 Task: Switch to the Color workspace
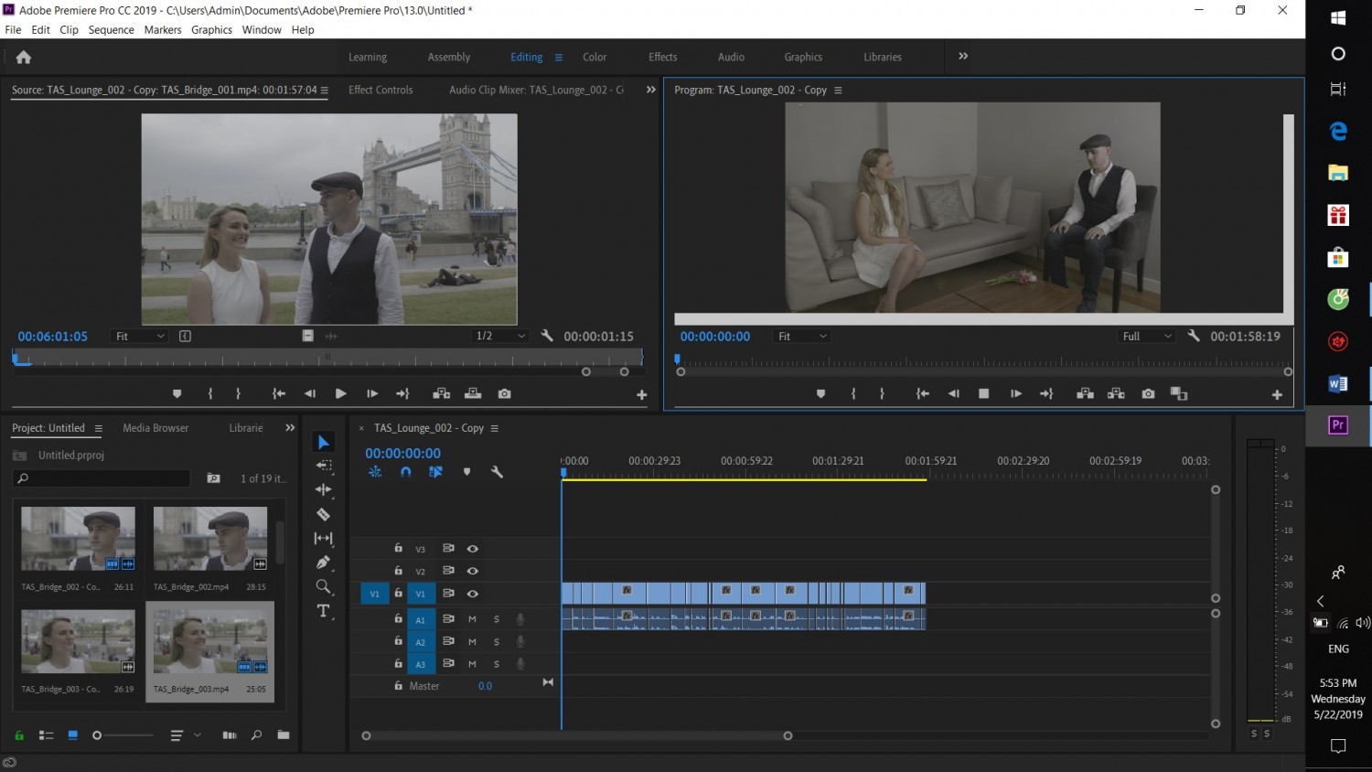tap(595, 57)
